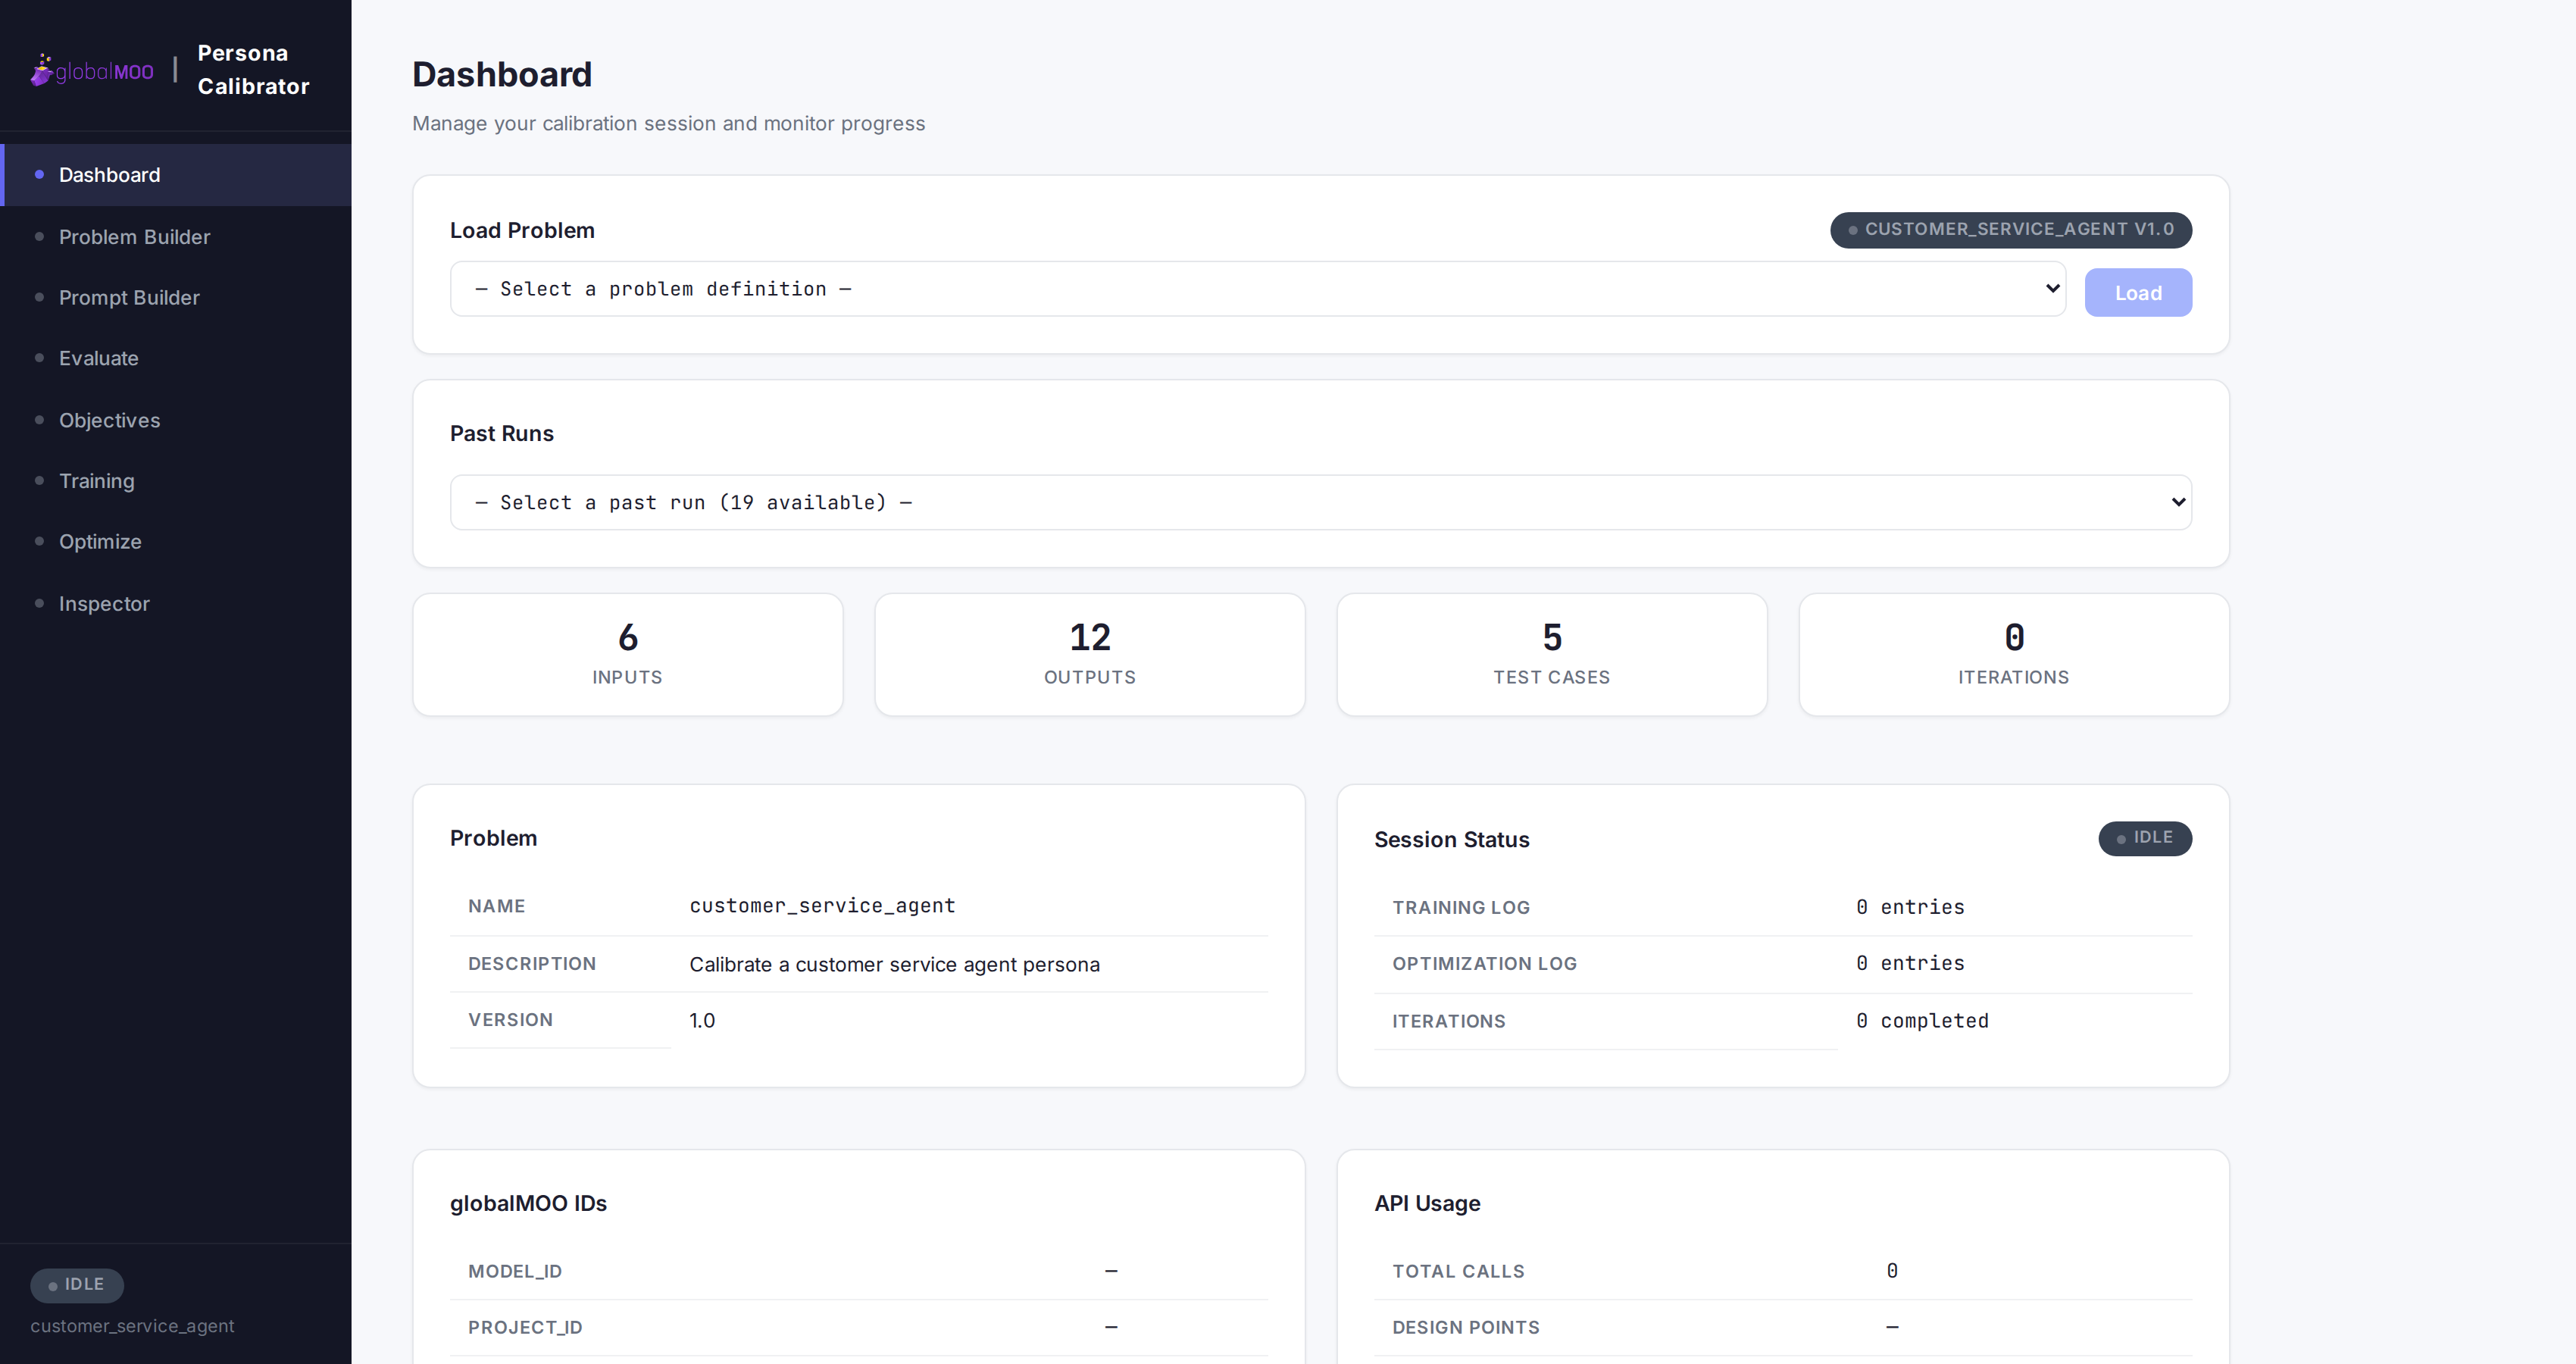Select the 6 Inputs stat card
Screen dimensions: 2576x1364
coord(627,655)
